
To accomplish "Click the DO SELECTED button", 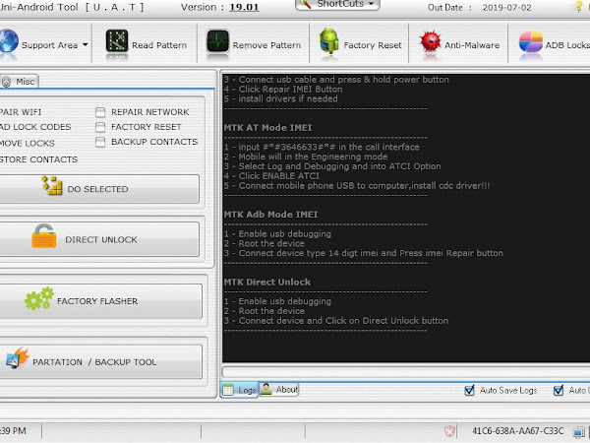I will pyautogui.click(x=99, y=189).
